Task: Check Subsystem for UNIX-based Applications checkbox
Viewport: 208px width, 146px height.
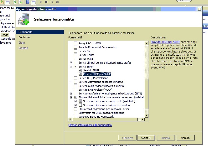Action: (x=75, y=113)
